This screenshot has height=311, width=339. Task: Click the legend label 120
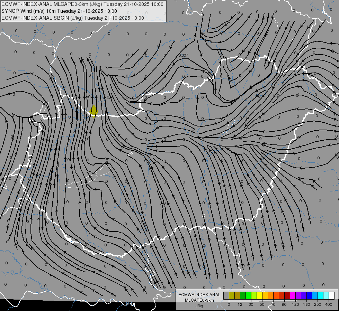pos(295,304)
